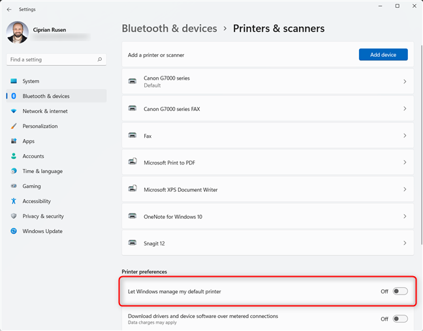Click the printer icon next to OneNote for Windows 10

tap(132, 216)
